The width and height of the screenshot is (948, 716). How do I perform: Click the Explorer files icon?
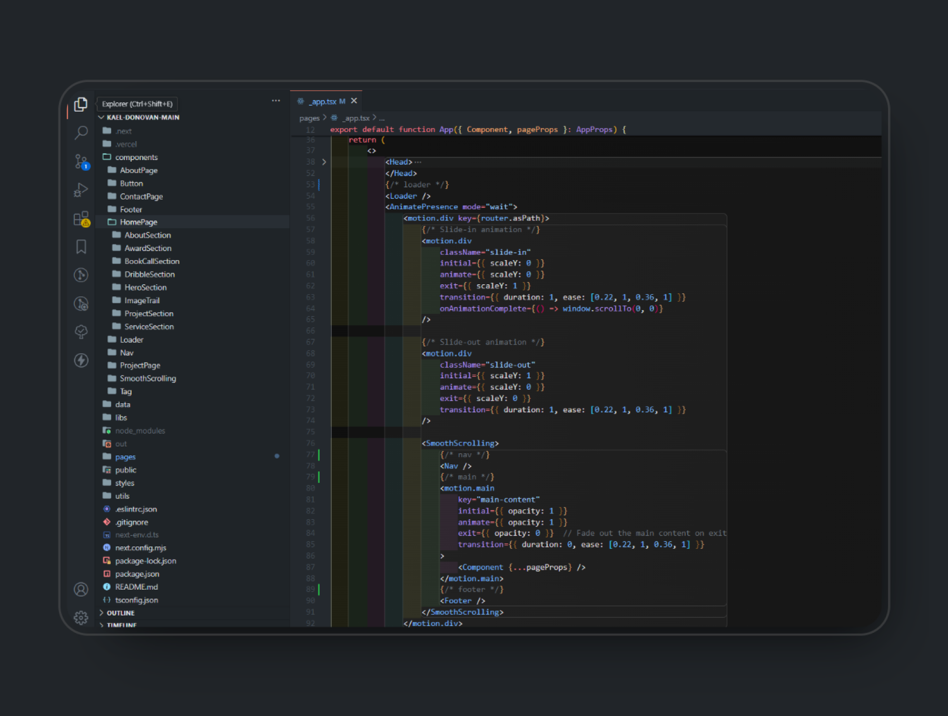coord(81,104)
